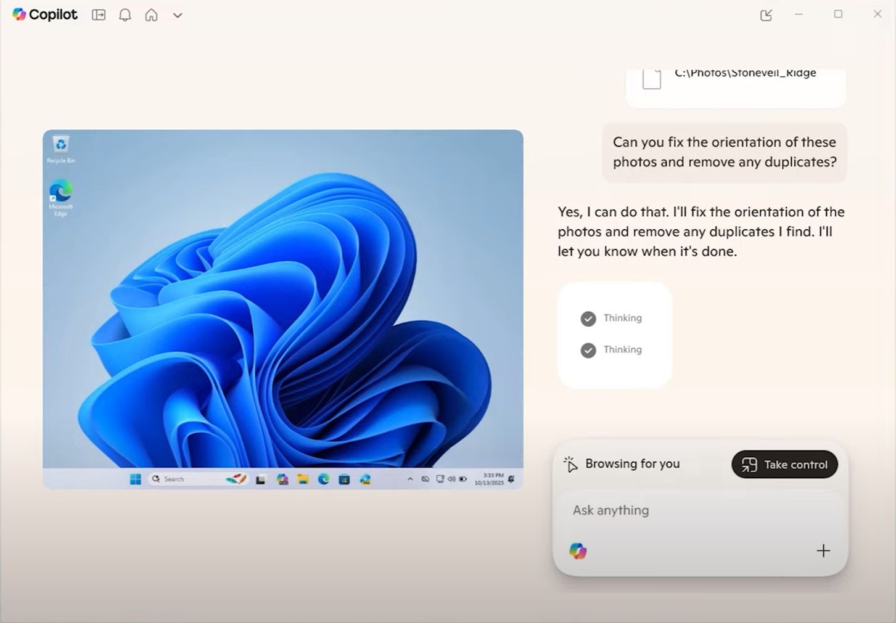Click the battery tray icon in preview
896x623 pixels.
tap(463, 479)
